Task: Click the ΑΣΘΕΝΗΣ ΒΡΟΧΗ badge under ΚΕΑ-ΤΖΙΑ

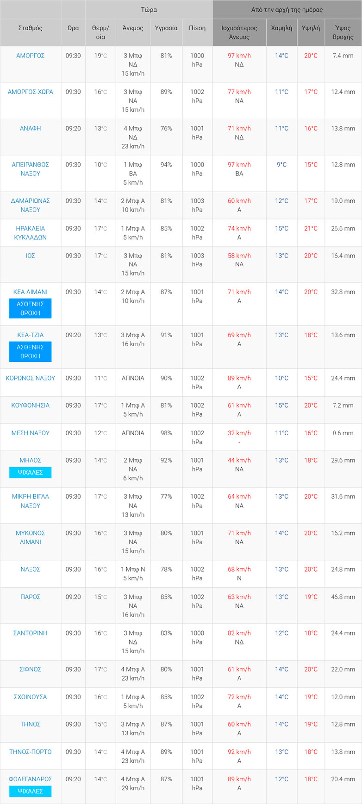Action: point(30,352)
